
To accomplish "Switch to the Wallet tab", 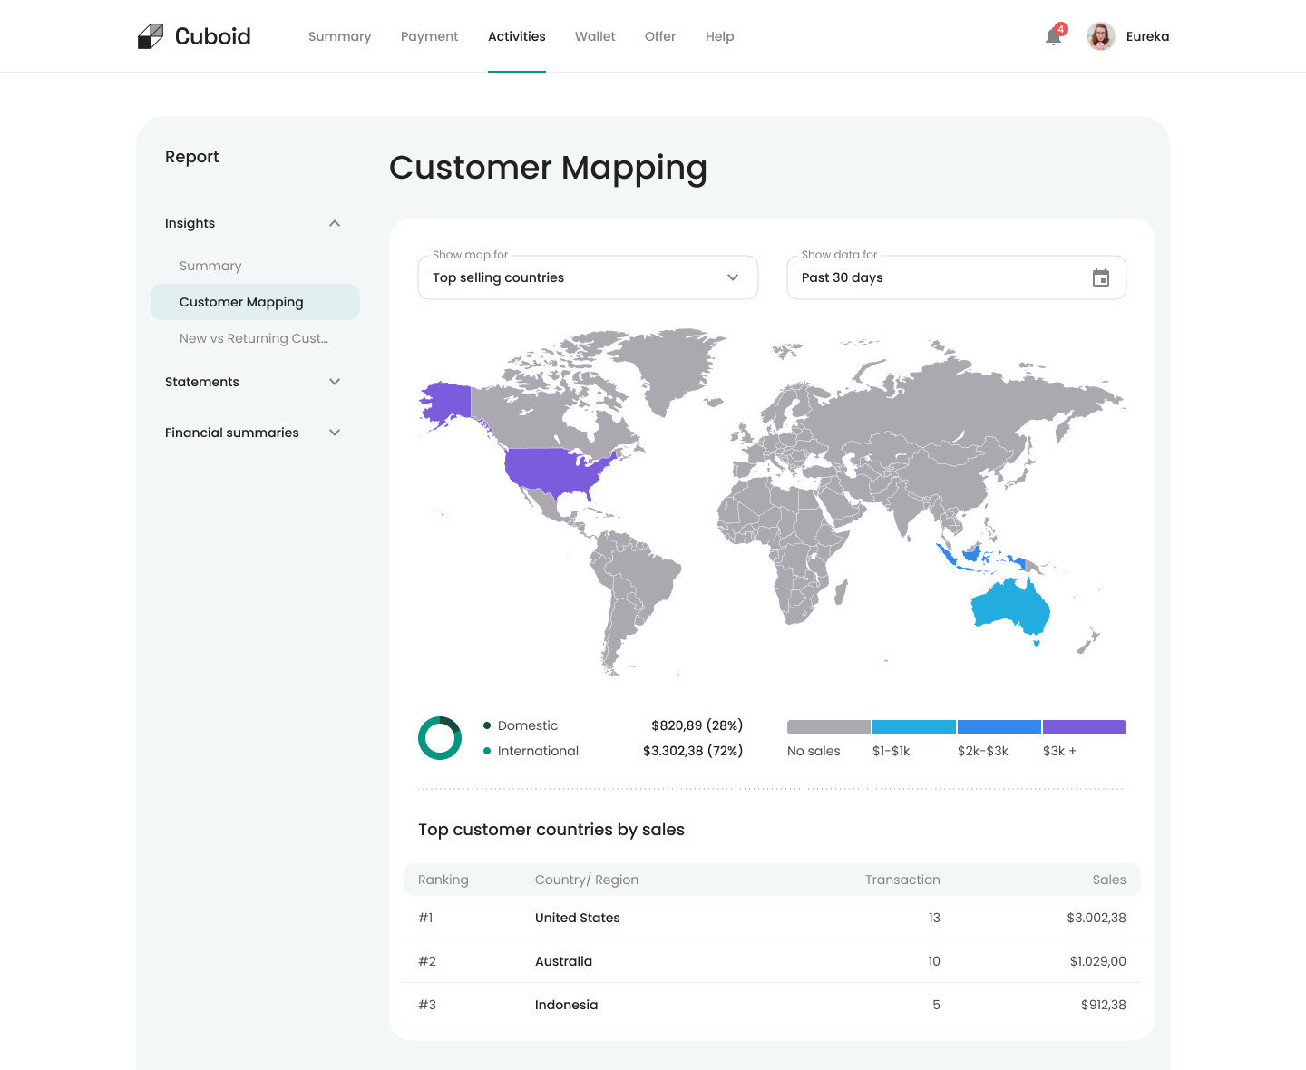I will click(x=595, y=36).
